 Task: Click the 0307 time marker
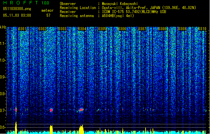click(x=142, y=29)
